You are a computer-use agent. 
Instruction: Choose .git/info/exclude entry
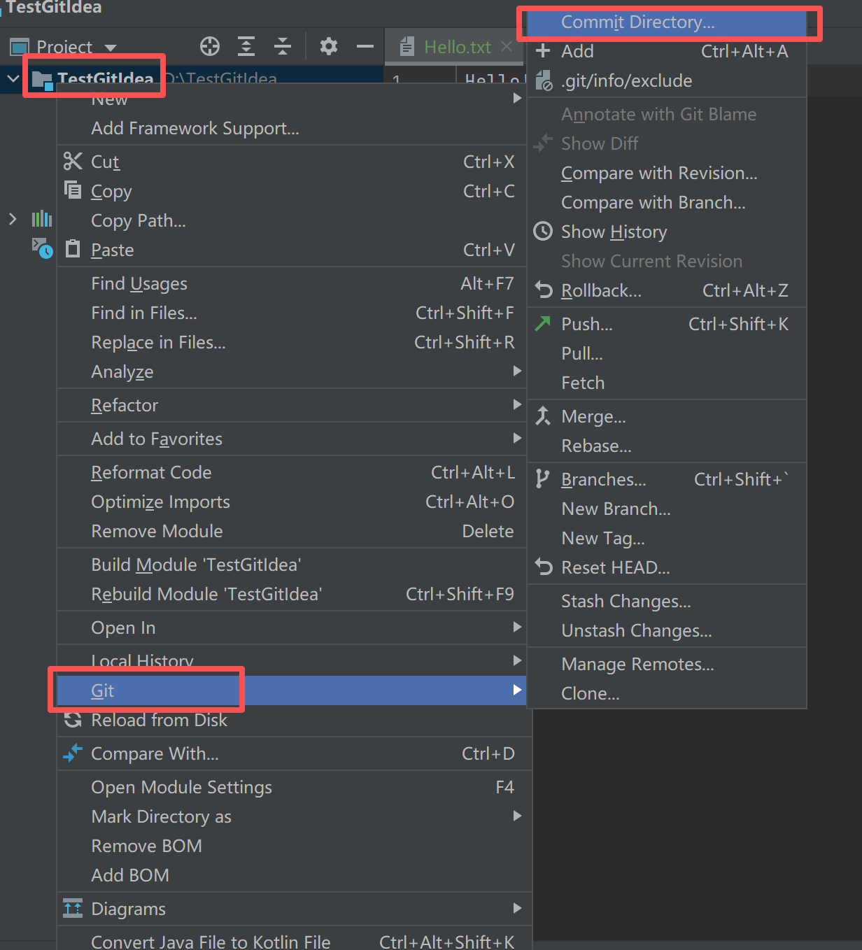click(x=667, y=80)
